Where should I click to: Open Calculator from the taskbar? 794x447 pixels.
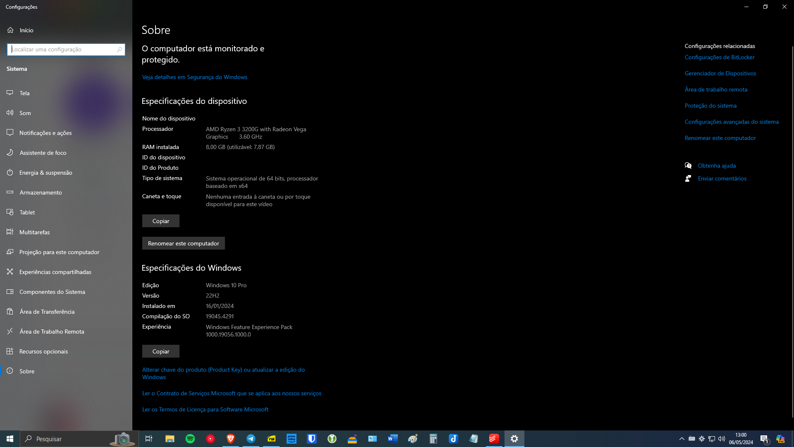pyautogui.click(x=433, y=439)
